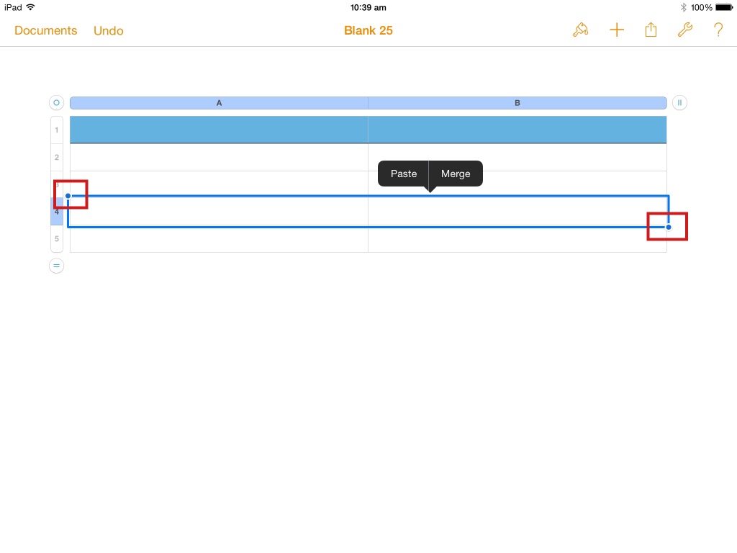Tap the blue selection handle at the end of row 4
The width and height of the screenshot is (737, 553).
[x=669, y=227]
